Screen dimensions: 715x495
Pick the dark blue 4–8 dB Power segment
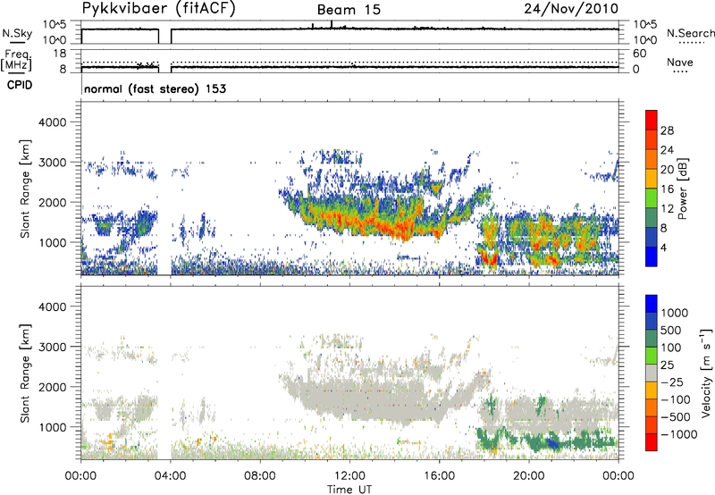[x=652, y=237]
